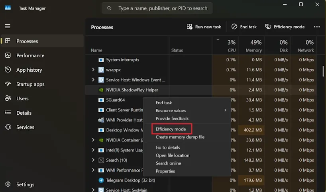Sort by the Network column header
The width and height of the screenshot is (326, 192).
(x=306, y=50)
